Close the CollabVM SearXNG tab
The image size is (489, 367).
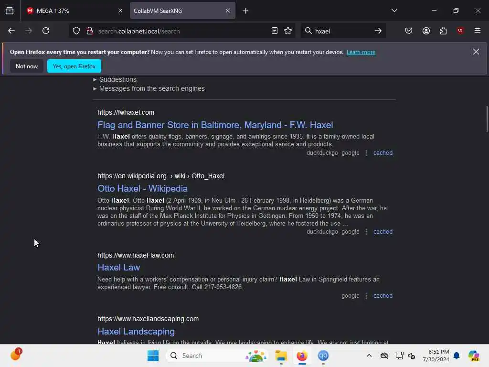pyautogui.click(x=228, y=11)
